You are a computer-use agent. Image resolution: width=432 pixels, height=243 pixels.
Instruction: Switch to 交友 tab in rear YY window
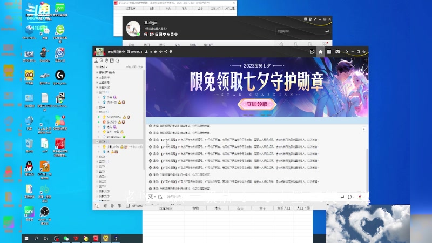178,45
